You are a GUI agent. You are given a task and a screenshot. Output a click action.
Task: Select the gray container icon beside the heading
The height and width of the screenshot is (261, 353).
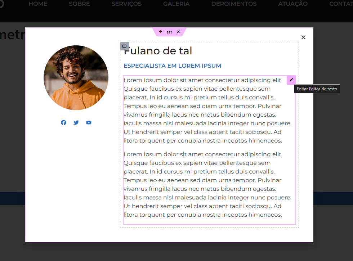(124, 46)
